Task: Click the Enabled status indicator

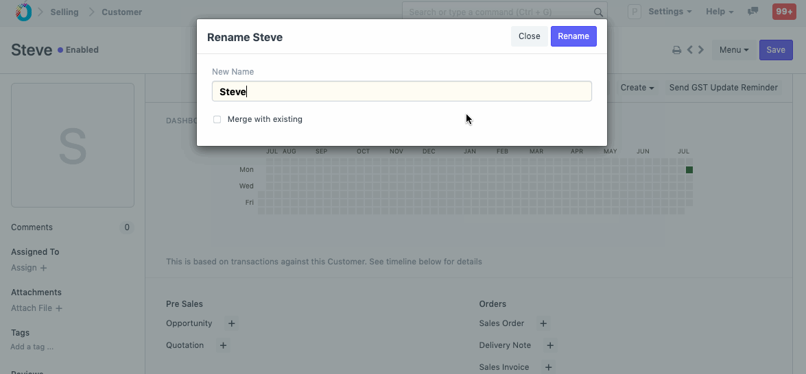Action: [78, 50]
